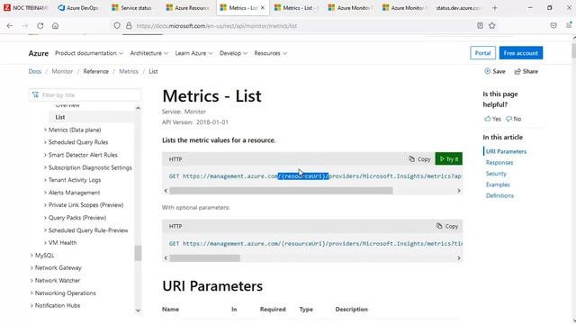
Task: Expand Subscription Diagnostic Settings node
Action: click(x=45, y=167)
